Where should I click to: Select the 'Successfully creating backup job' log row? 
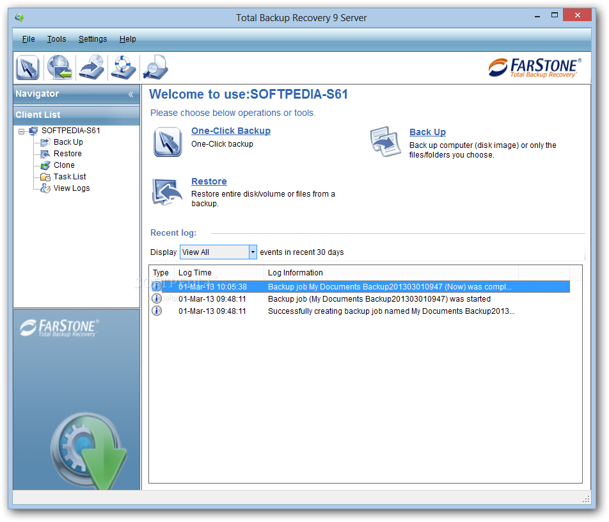[360, 311]
